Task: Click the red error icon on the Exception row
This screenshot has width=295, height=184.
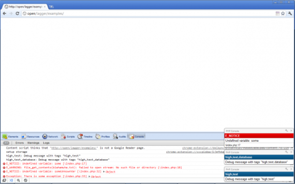Action: [4, 176]
